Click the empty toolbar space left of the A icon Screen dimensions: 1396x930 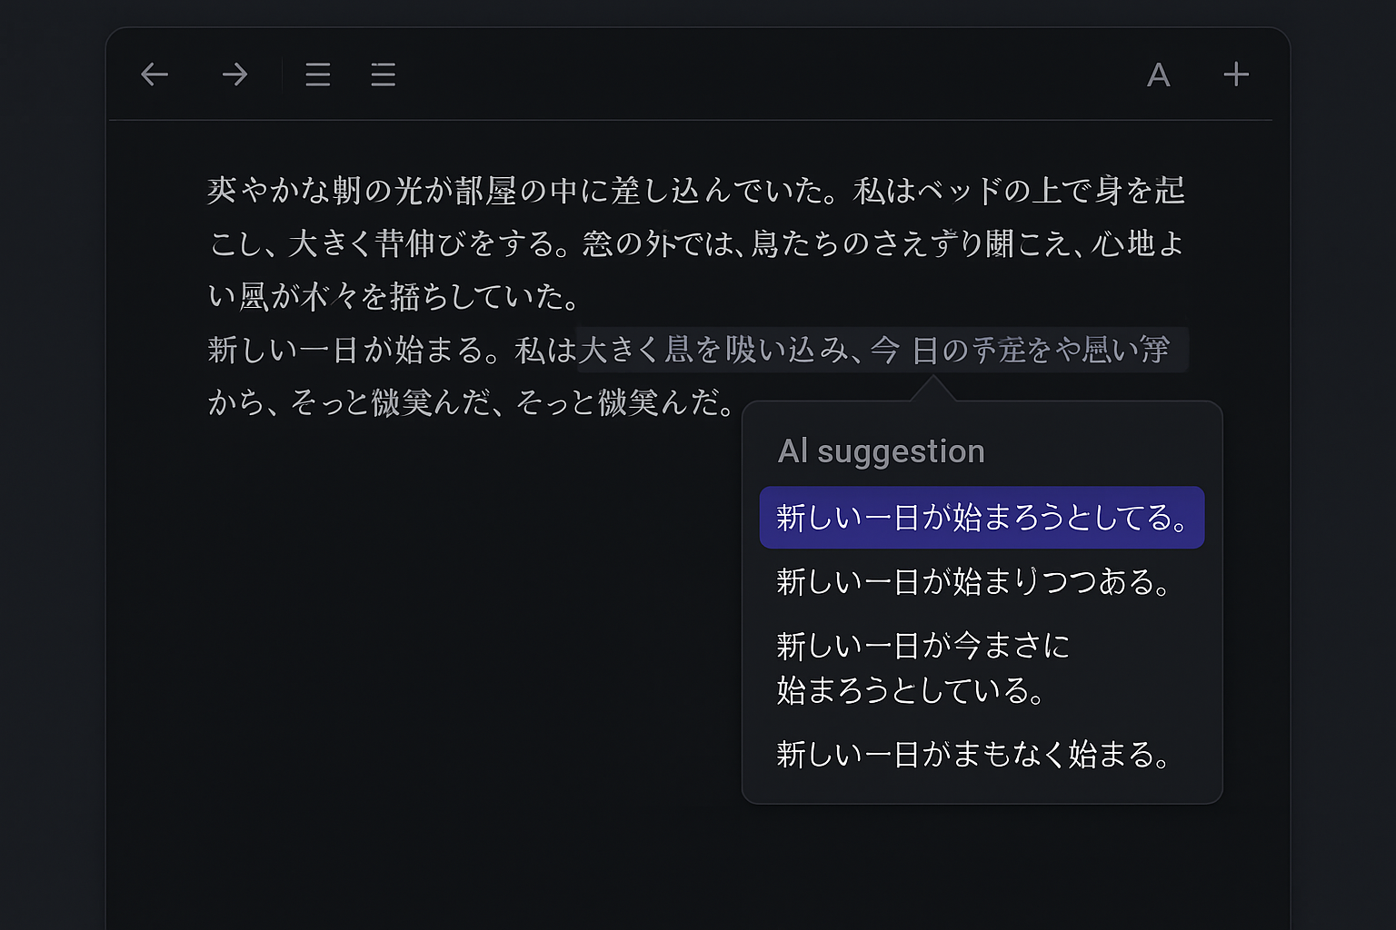tap(773, 74)
